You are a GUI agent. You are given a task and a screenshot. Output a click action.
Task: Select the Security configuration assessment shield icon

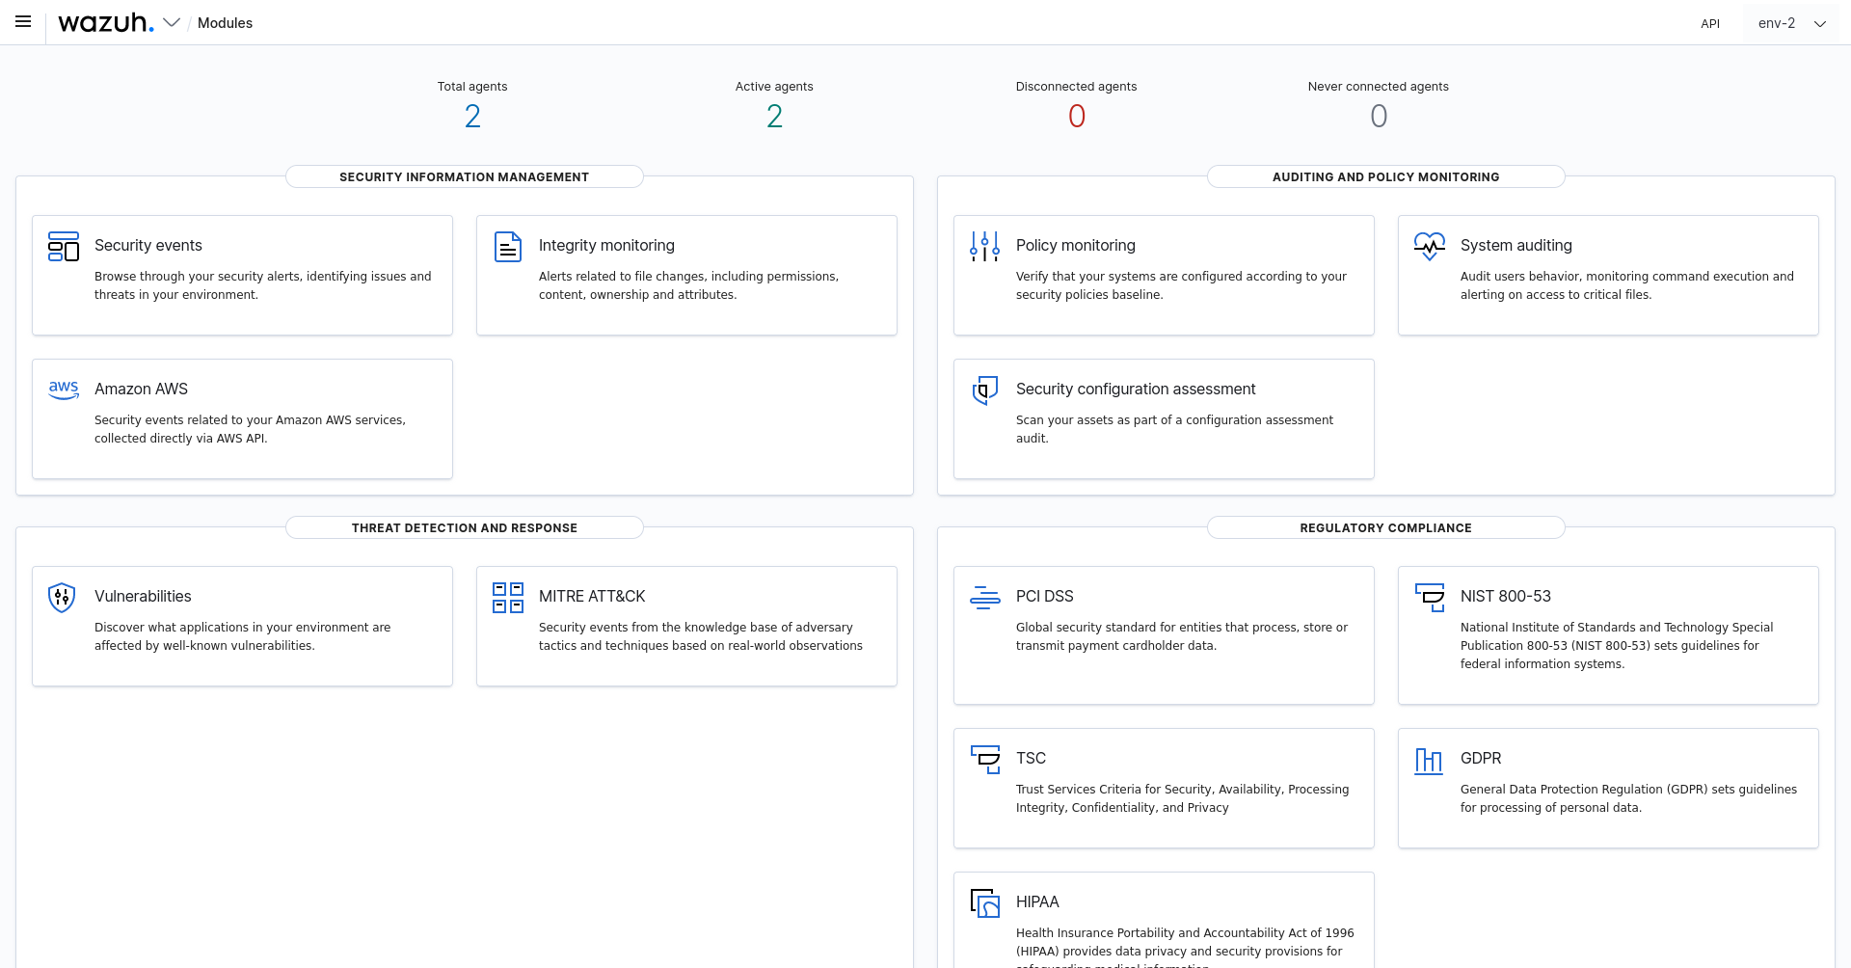point(984,390)
